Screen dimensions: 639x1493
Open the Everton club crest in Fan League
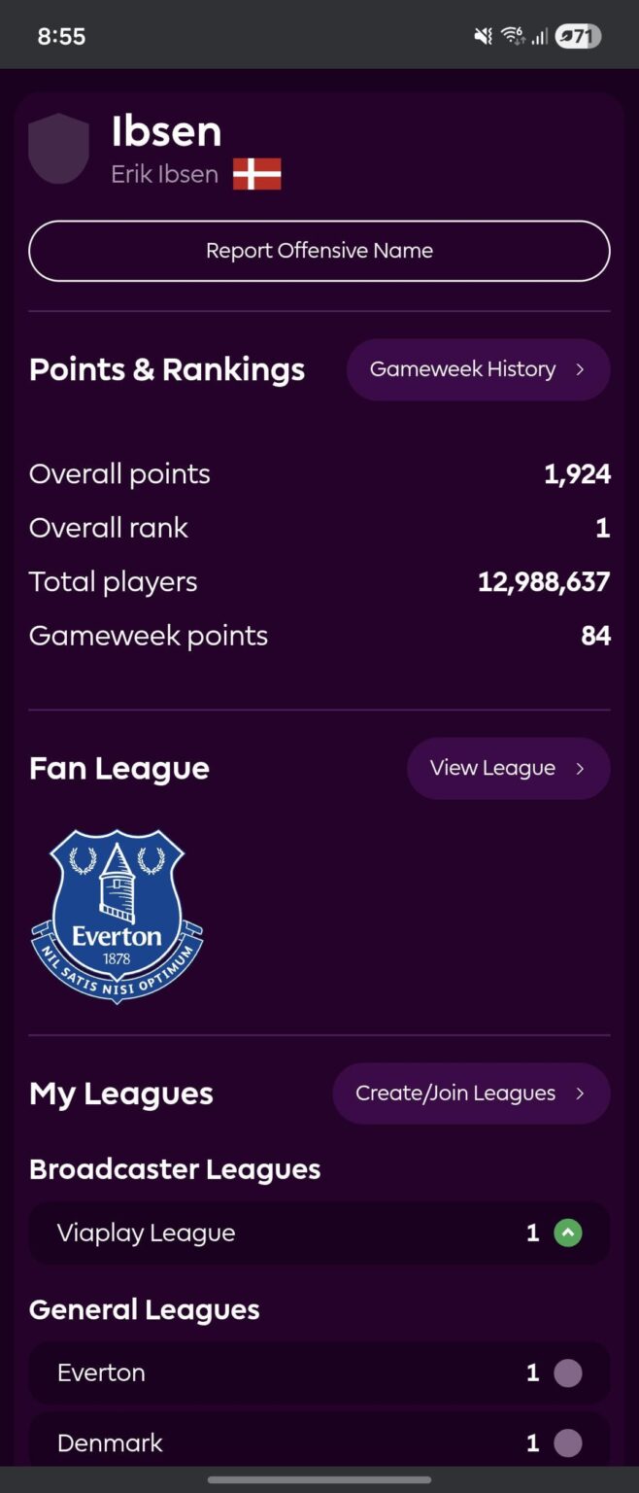(116, 915)
